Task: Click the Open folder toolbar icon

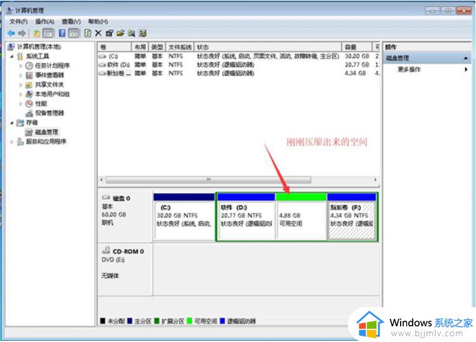Action: (120, 33)
